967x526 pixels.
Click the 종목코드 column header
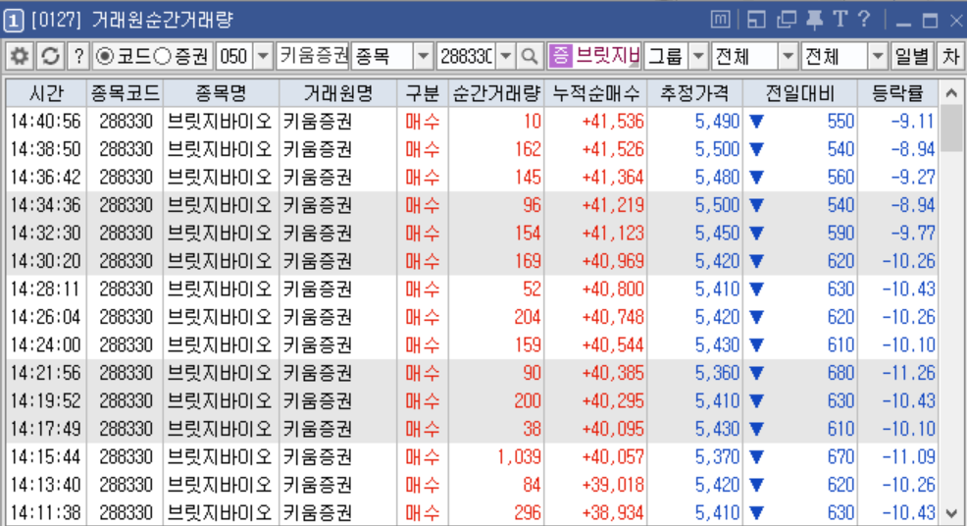pyautogui.click(x=126, y=93)
